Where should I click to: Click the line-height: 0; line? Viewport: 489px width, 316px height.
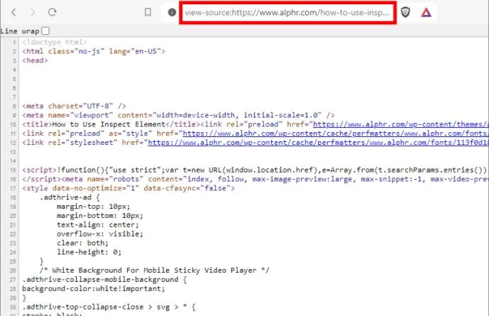pos(89,252)
